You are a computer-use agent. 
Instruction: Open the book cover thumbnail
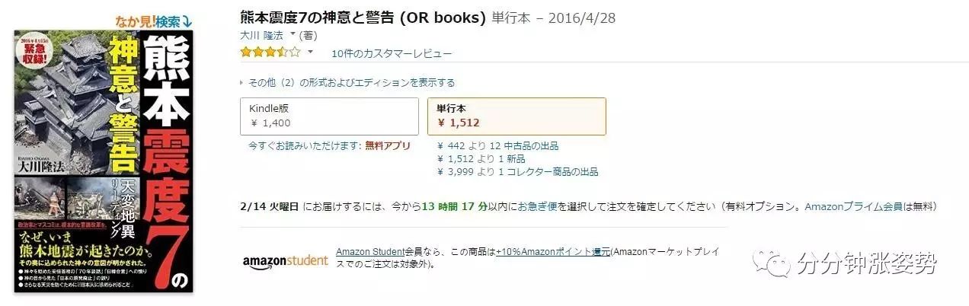[x=104, y=161]
